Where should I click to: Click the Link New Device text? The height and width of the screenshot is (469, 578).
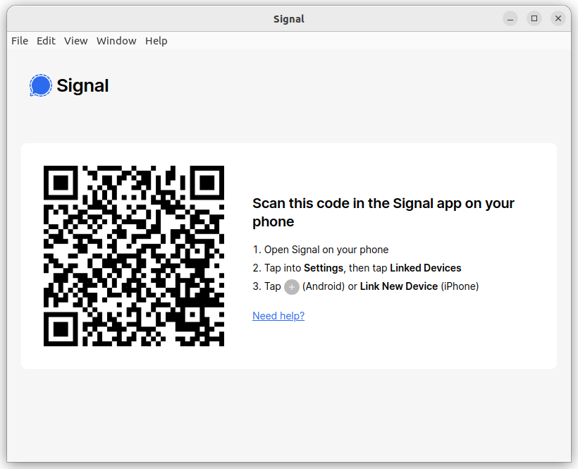pos(399,286)
